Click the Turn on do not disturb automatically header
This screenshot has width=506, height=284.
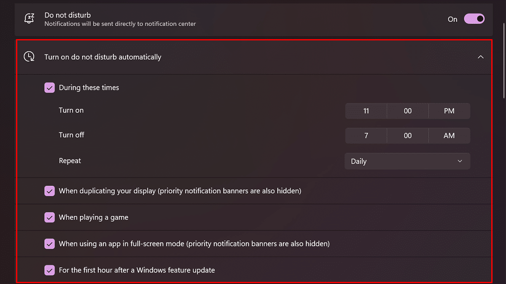click(103, 57)
